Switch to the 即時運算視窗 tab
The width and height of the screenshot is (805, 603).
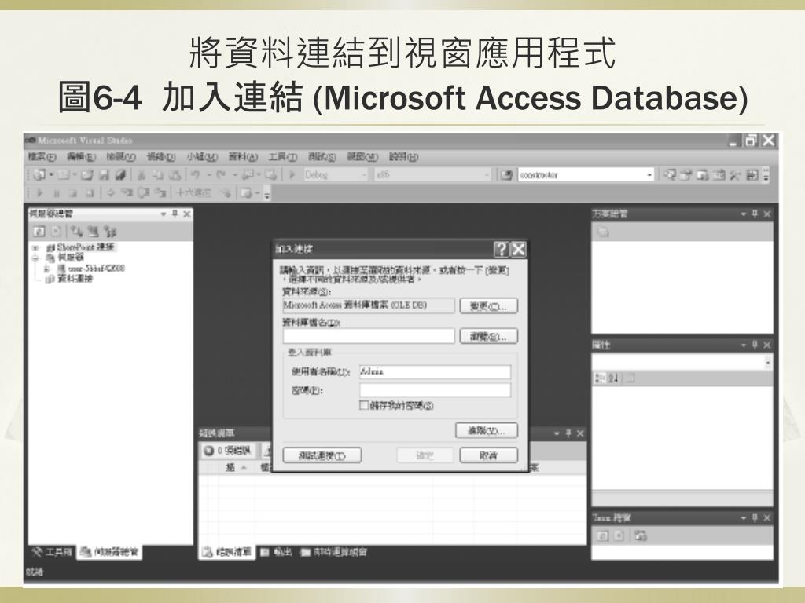pos(333,552)
